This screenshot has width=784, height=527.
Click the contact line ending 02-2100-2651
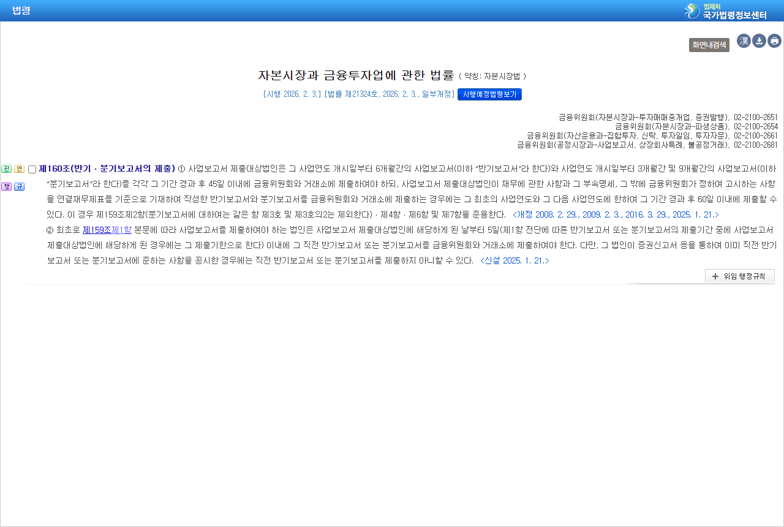point(668,116)
